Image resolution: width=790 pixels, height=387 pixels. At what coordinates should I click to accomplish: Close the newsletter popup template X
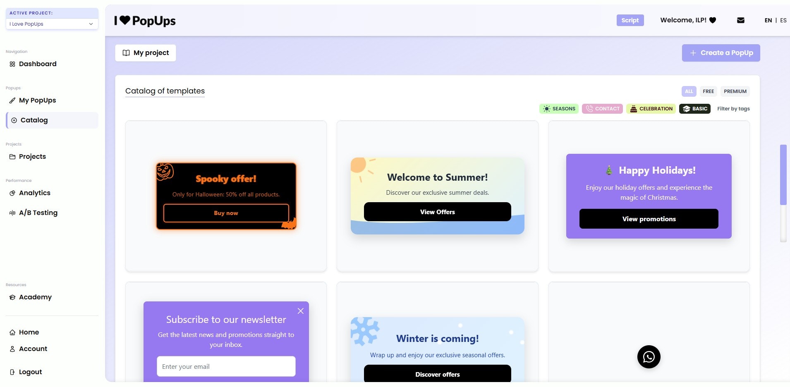(x=301, y=311)
